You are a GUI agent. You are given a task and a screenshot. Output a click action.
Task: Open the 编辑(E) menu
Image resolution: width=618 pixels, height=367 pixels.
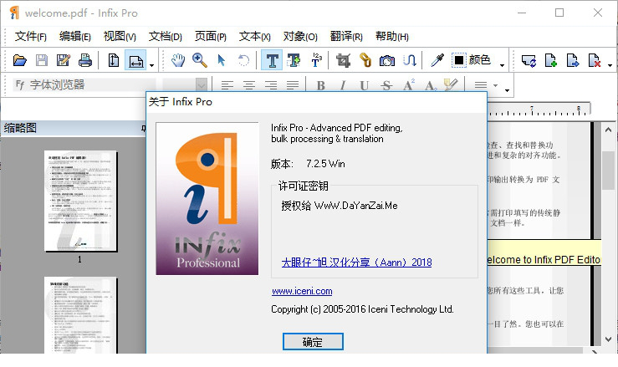tap(75, 36)
